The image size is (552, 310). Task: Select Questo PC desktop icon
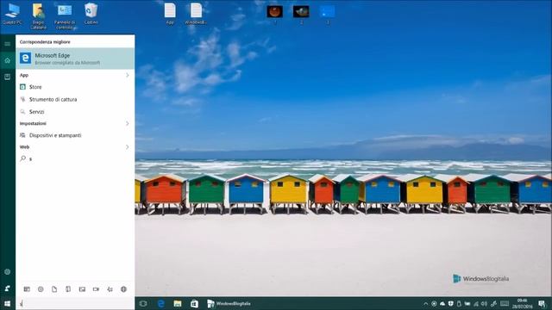tap(12, 14)
